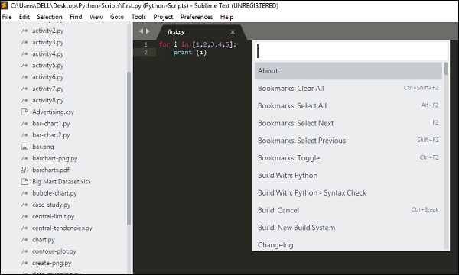459x275 pixels.
Task: Open bubble-chart.py in sidebar
Action: pos(54,193)
